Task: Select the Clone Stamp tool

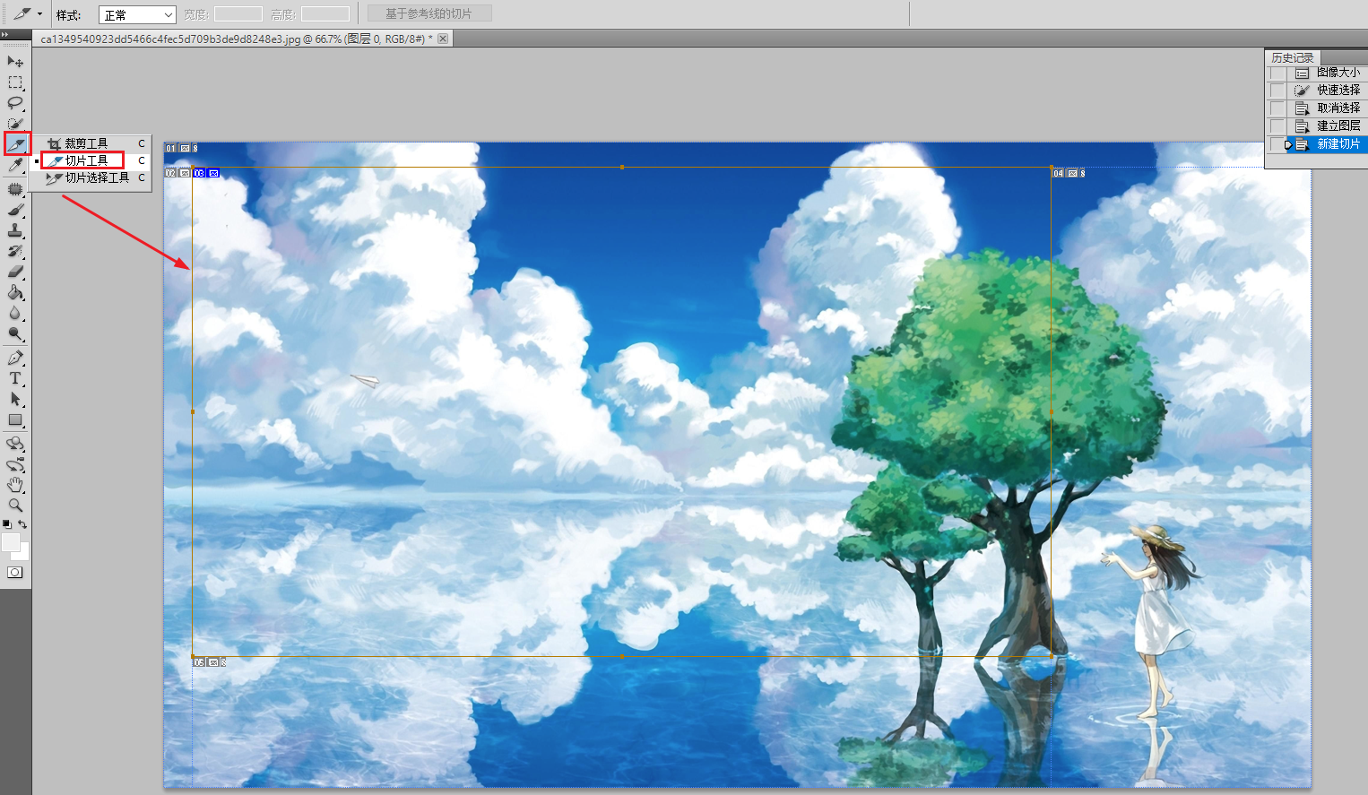Action: 15,230
